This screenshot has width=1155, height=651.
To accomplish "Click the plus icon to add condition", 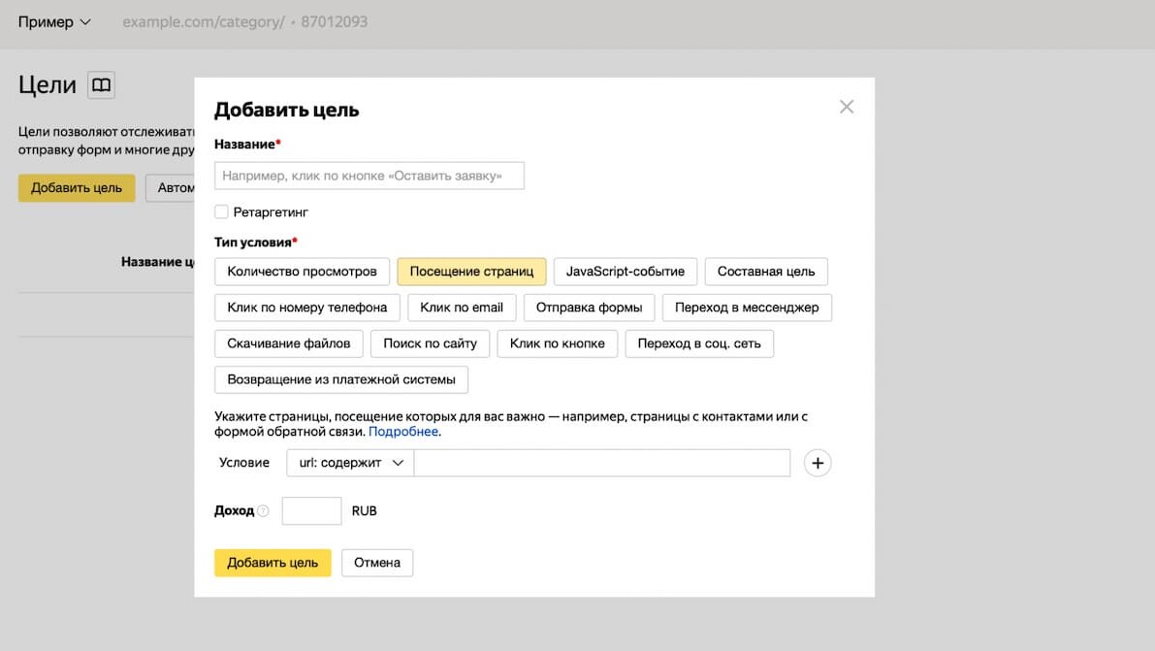I will (x=818, y=464).
